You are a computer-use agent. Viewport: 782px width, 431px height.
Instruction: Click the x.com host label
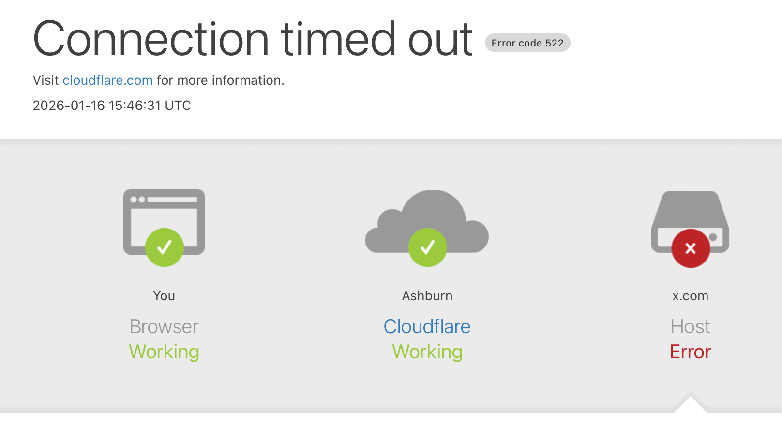click(690, 296)
